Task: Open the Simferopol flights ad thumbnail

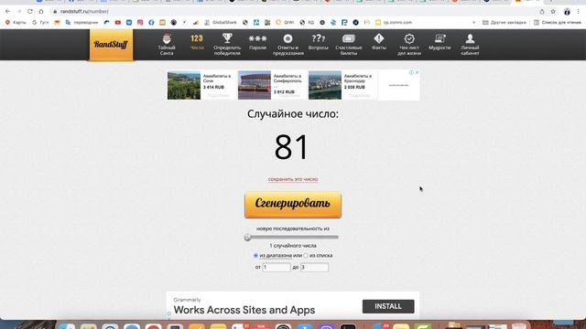Action: click(x=255, y=85)
